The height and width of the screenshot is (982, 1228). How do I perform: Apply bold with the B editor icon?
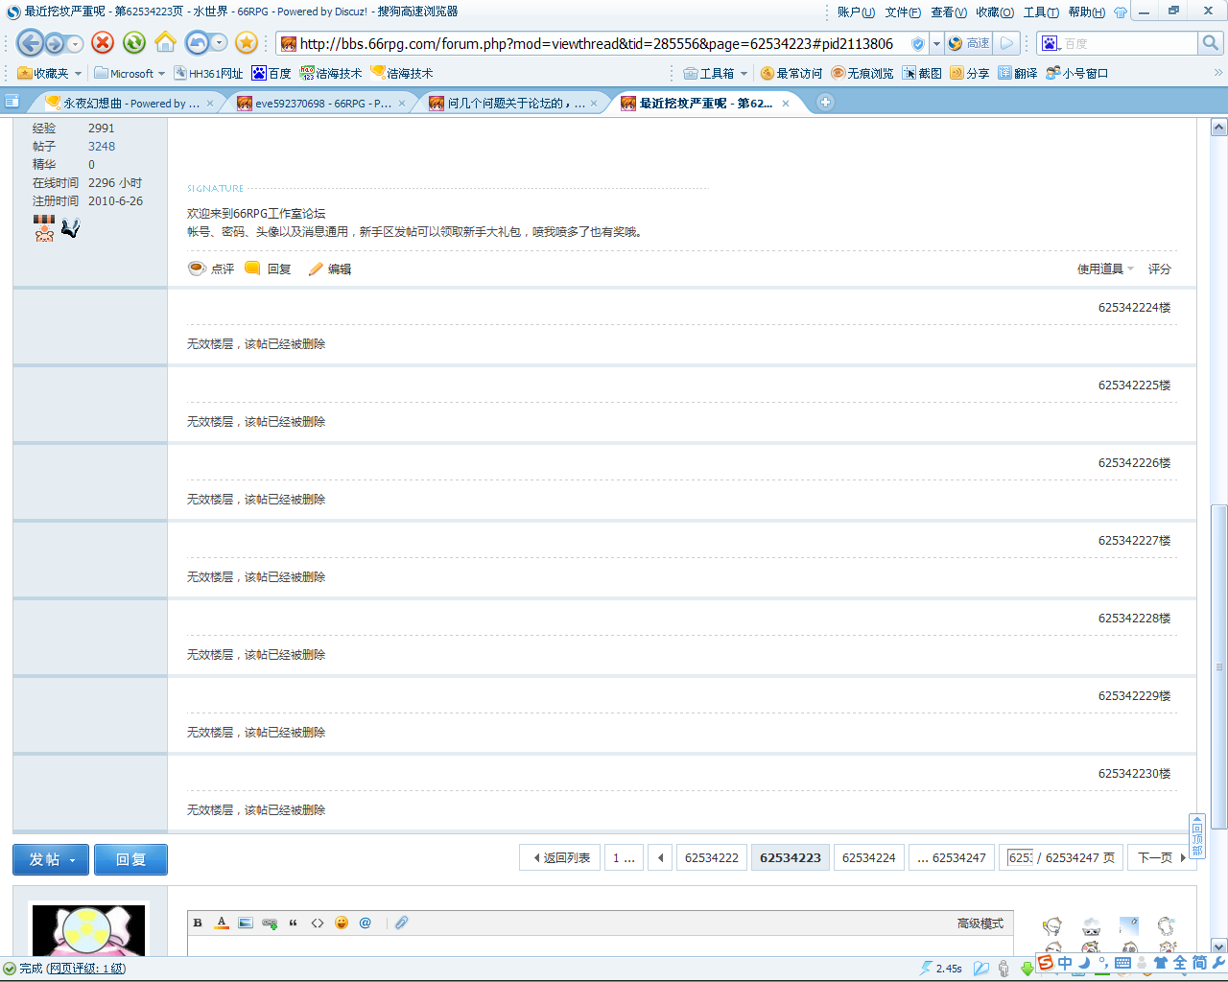pos(198,923)
